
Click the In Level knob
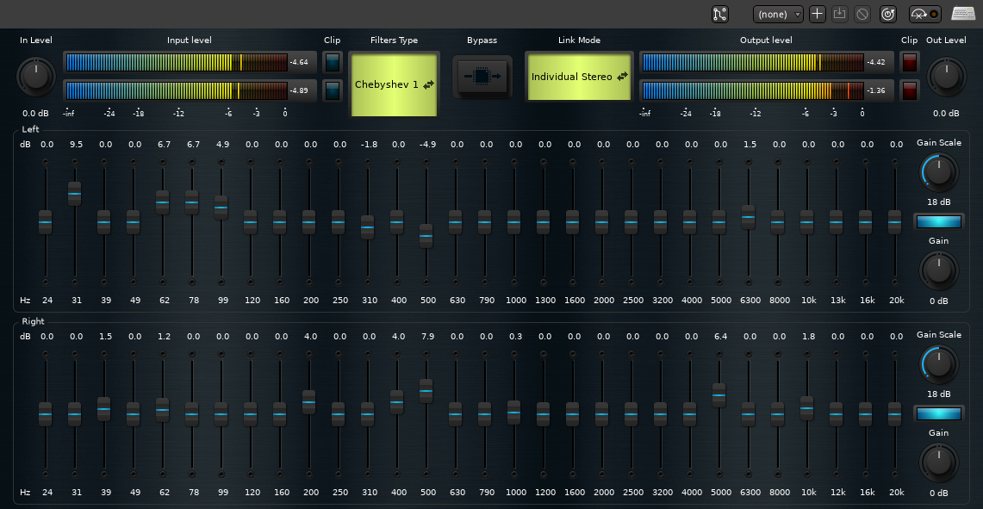(34, 78)
